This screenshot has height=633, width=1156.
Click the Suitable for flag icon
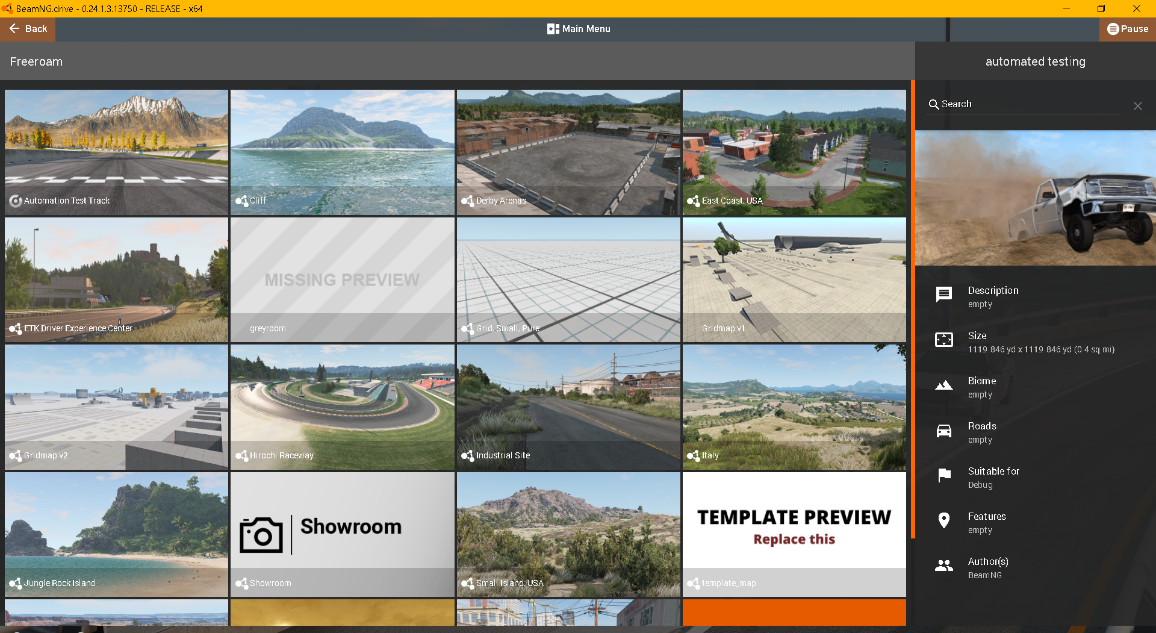[944, 475]
